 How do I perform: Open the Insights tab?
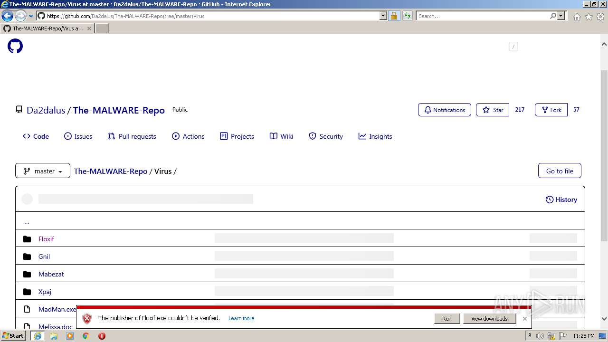click(375, 136)
